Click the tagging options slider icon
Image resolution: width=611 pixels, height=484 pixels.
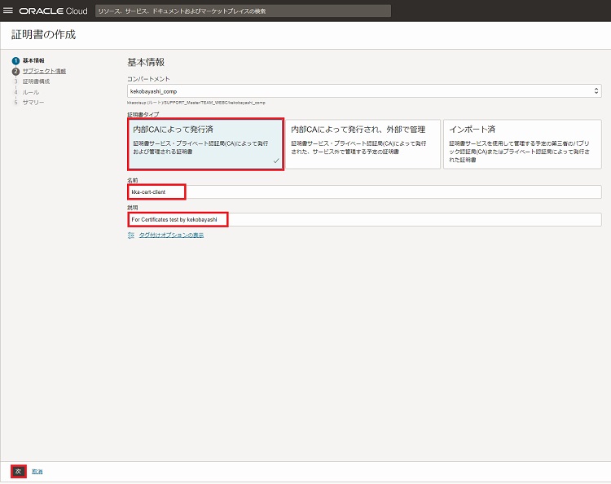pyautogui.click(x=130, y=235)
